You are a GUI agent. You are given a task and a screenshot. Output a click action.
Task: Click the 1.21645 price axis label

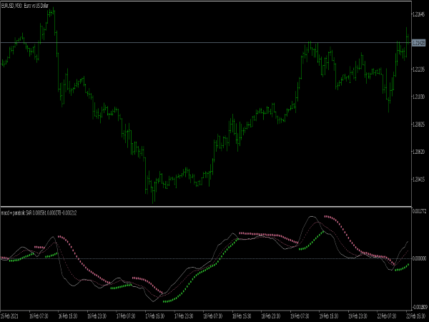pos(419,14)
